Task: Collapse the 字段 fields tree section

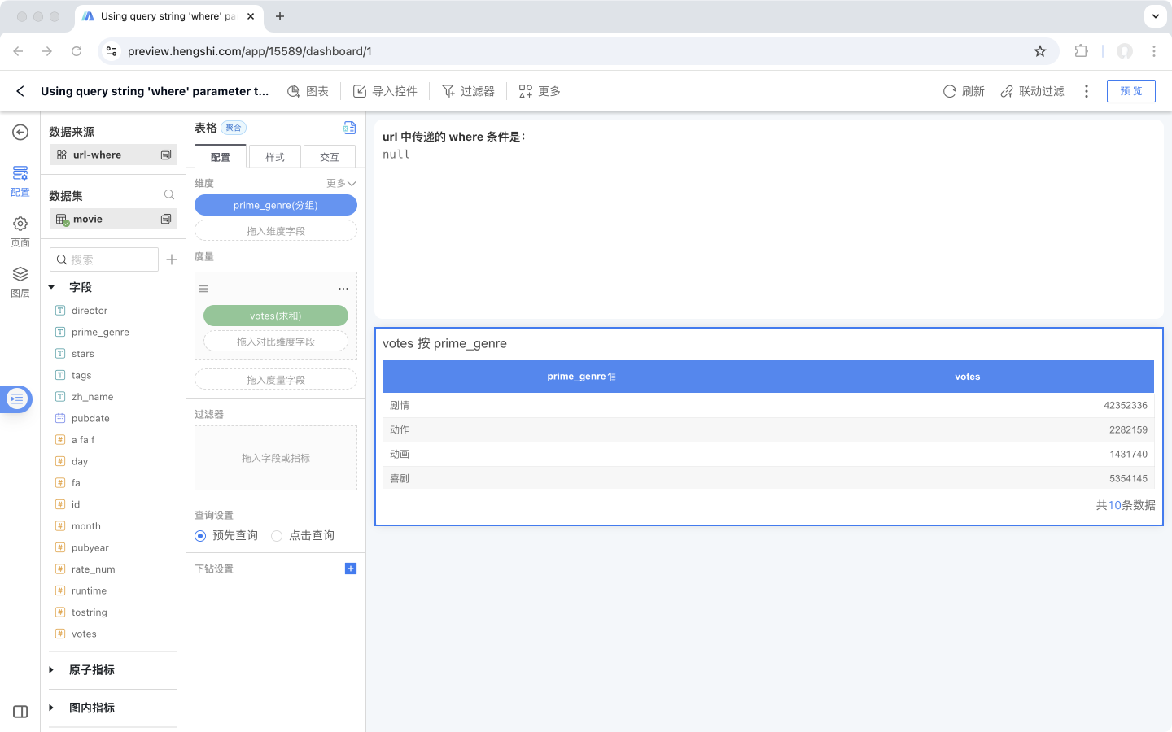Action: (x=52, y=287)
